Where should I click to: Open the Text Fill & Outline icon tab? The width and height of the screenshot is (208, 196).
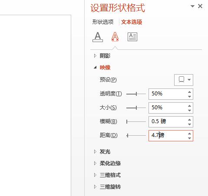click(x=98, y=37)
